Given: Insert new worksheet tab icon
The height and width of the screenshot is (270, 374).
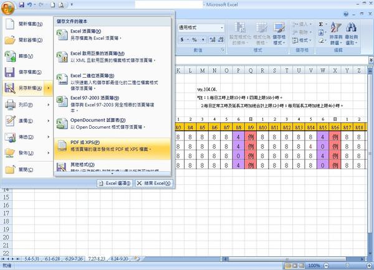Looking at the screenshot, I should pyautogui.click(x=137, y=259).
